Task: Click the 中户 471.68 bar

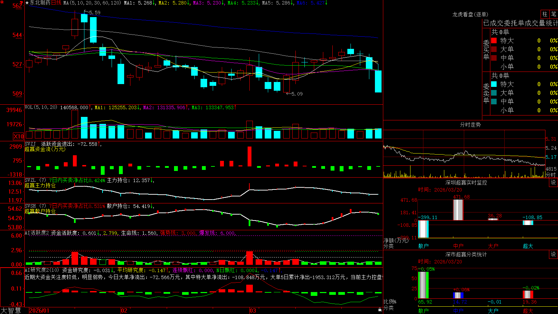Action: coord(458,210)
